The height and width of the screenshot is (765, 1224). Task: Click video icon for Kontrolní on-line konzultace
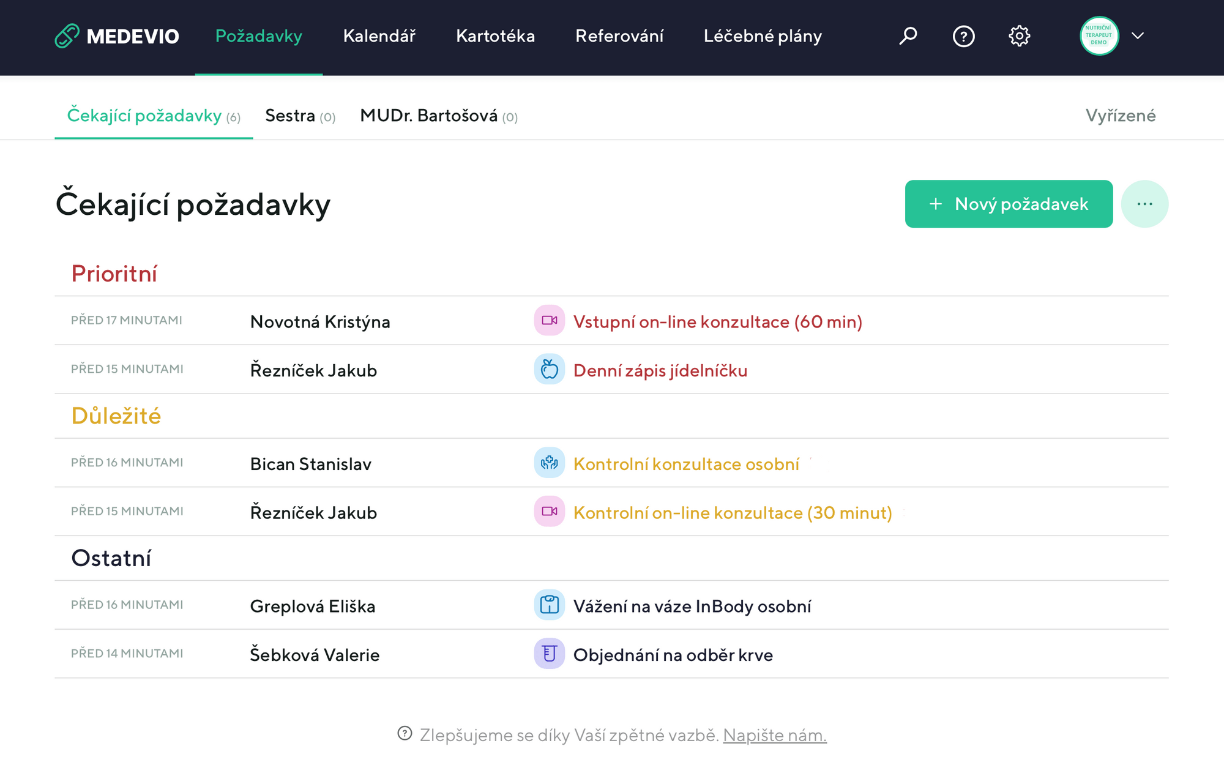click(549, 512)
